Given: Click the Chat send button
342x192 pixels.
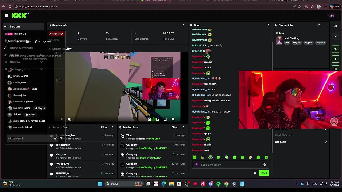Looking at the screenshot, I should tap(264, 173).
